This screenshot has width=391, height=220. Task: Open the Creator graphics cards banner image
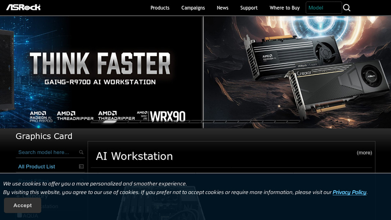298,72
